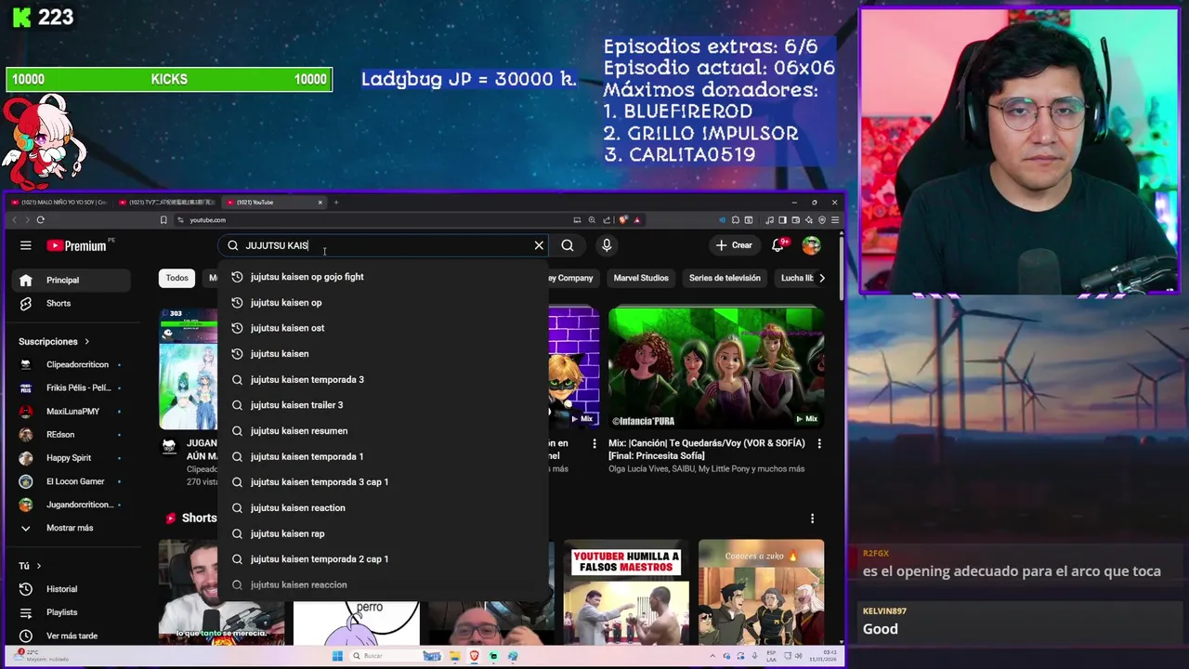Reload the page in the browser
This screenshot has width=1189, height=669.
(x=41, y=220)
